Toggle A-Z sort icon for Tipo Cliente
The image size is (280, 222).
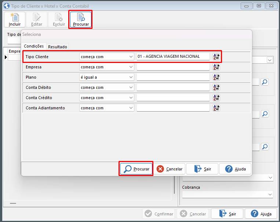coord(216,57)
